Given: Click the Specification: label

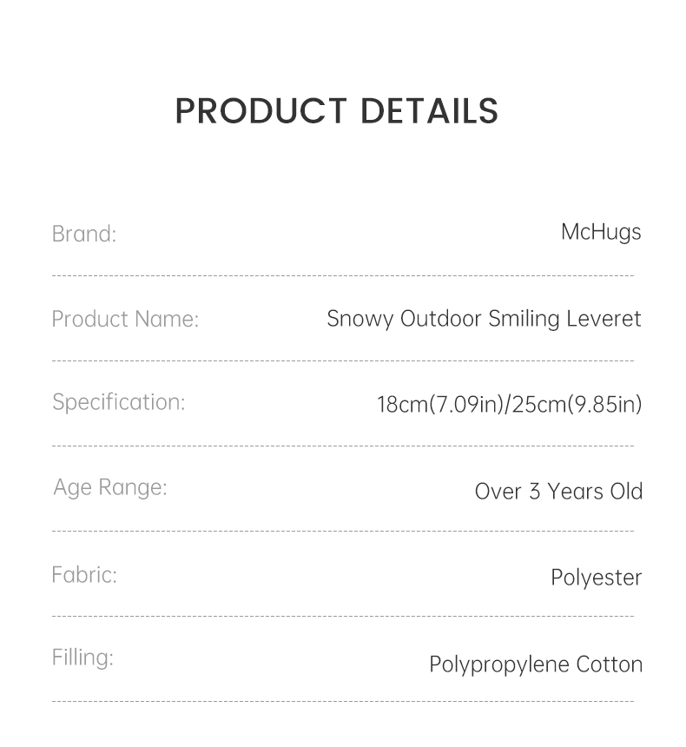Looking at the screenshot, I should click(119, 402).
